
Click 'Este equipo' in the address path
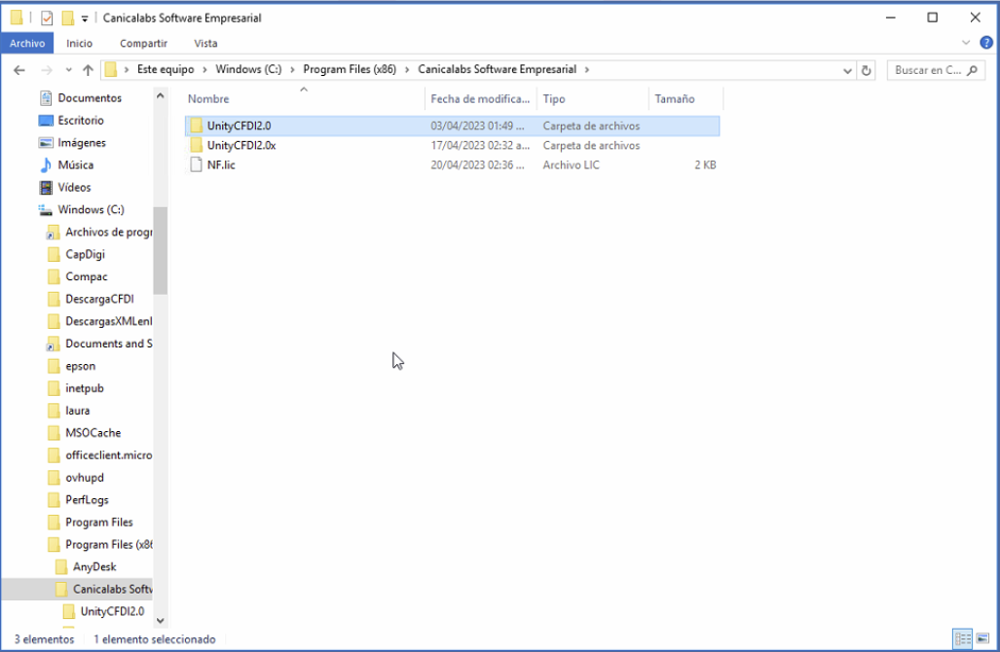166,69
